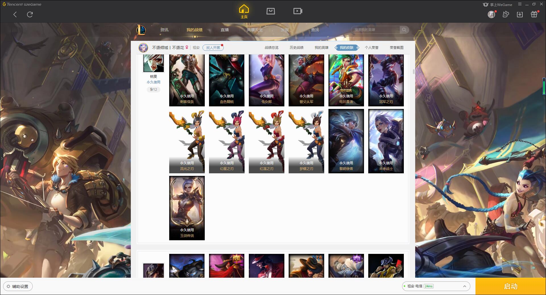Click the flame mascot icon
Viewport: 546px width, 295px height.
(x=506, y=14)
